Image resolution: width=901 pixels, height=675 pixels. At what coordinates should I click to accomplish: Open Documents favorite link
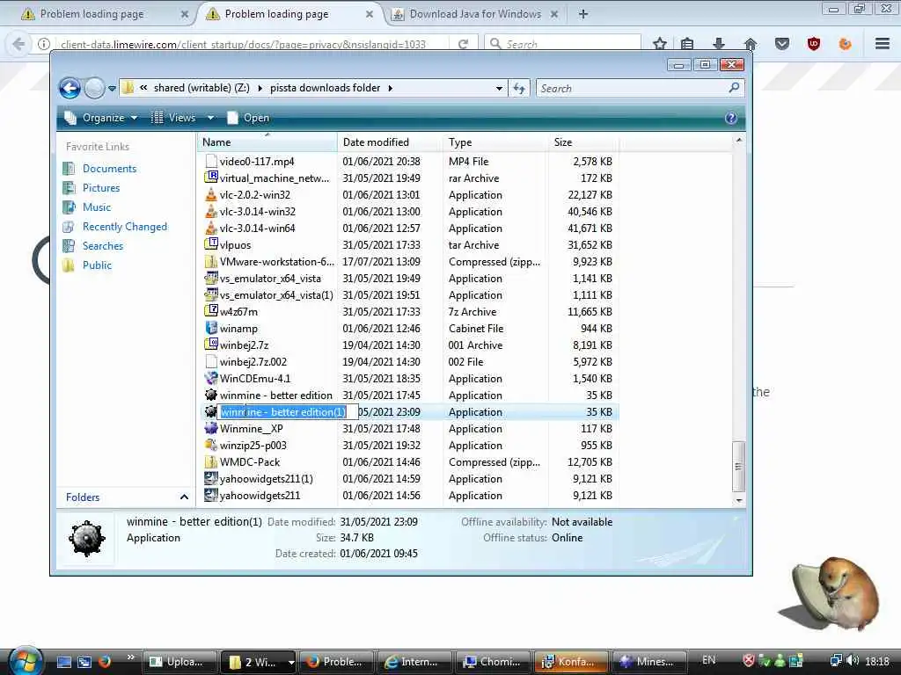pos(109,169)
